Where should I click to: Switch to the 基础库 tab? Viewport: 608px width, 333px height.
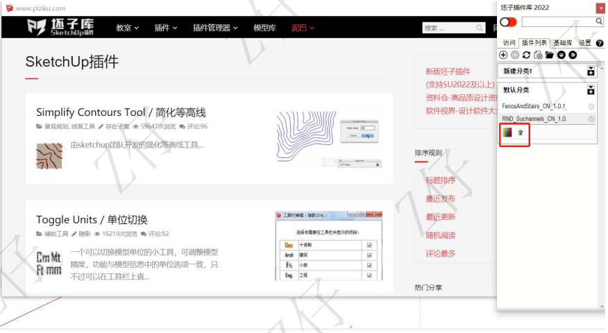563,43
